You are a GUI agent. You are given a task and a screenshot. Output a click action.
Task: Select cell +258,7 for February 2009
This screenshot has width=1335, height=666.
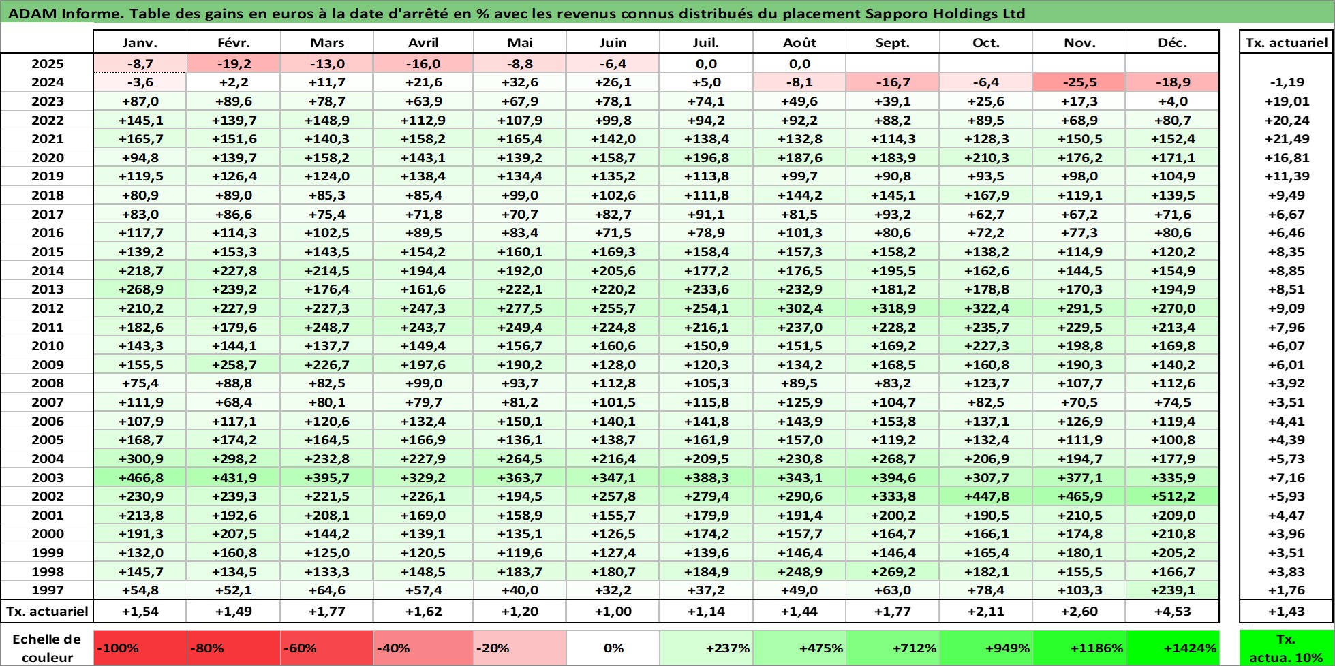(234, 365)
